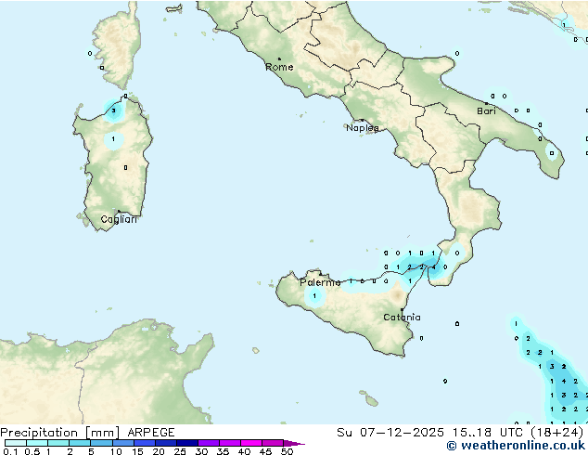Select the 1–2 mm legend swatch
The width and height of the screenshot is (588, 455).
point(58,443)
